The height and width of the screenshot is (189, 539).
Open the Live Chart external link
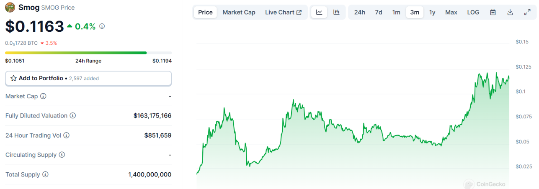pyautogui.click(x=283, y=12)
